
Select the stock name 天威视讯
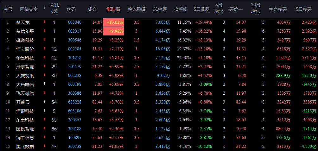pyautogui.click(x=25, y=76)
